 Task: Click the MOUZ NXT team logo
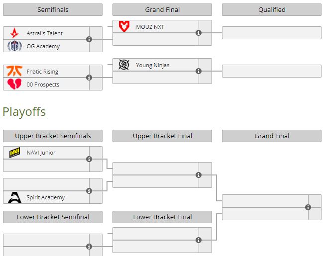pos(124,27)
